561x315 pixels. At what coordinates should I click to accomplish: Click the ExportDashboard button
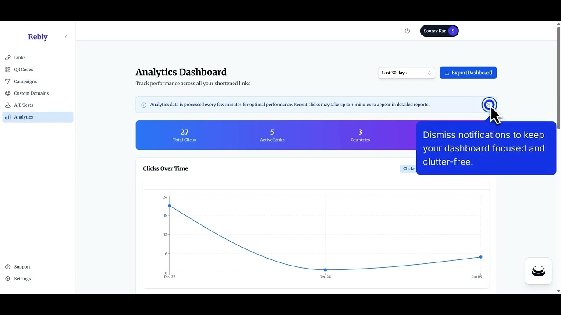(468, 73)
